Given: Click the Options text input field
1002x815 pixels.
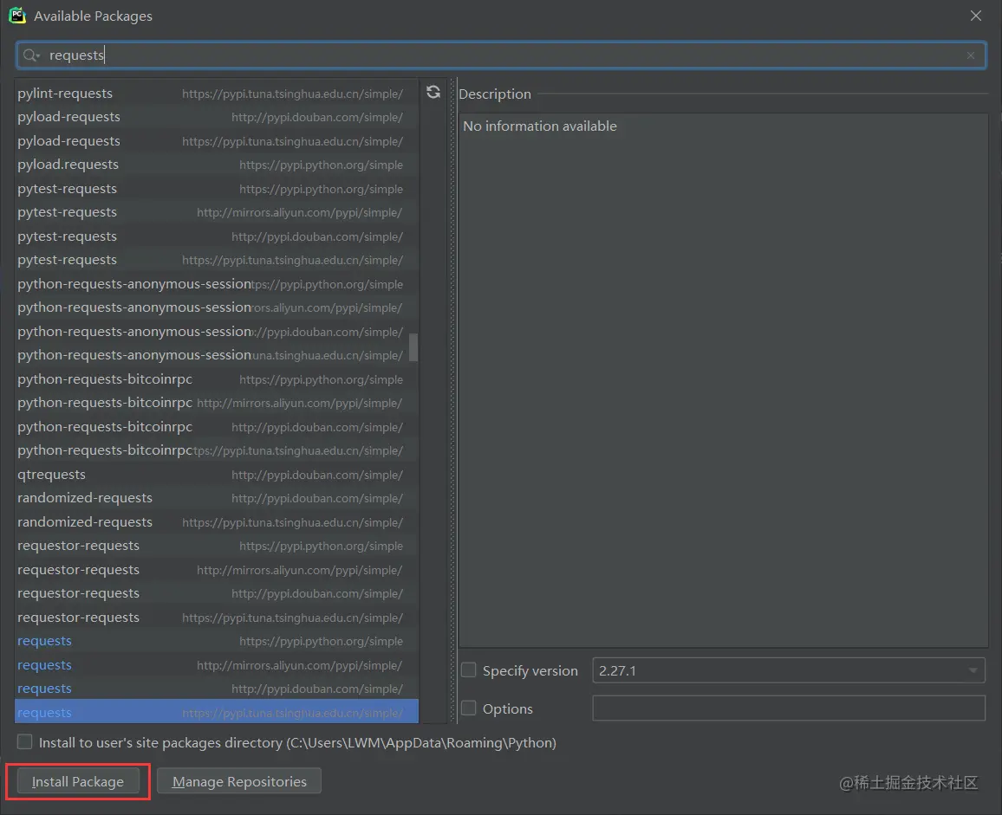Looking at the screenshot, I should point(789,708).
